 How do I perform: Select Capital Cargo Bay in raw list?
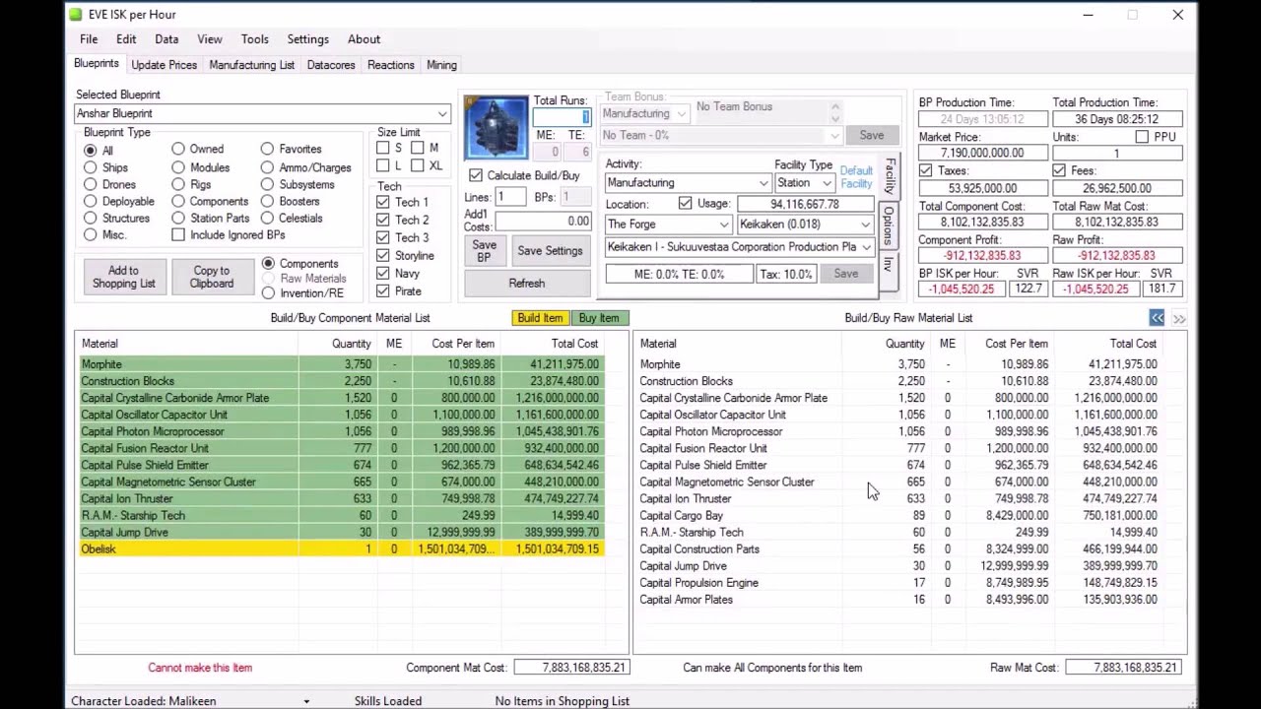(898, 516)
